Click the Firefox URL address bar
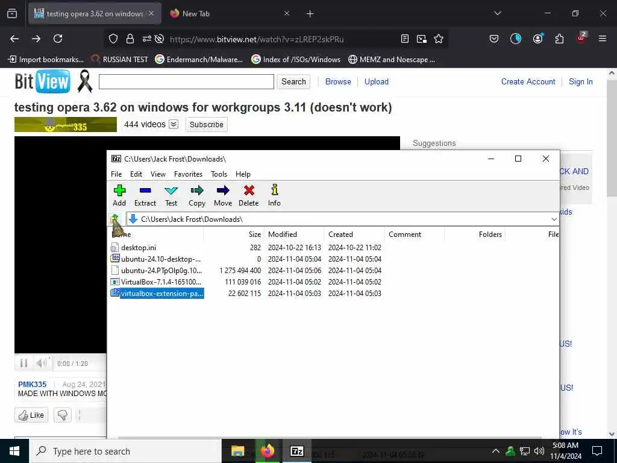Screen dimensions: 617x463 pos(257,39)
